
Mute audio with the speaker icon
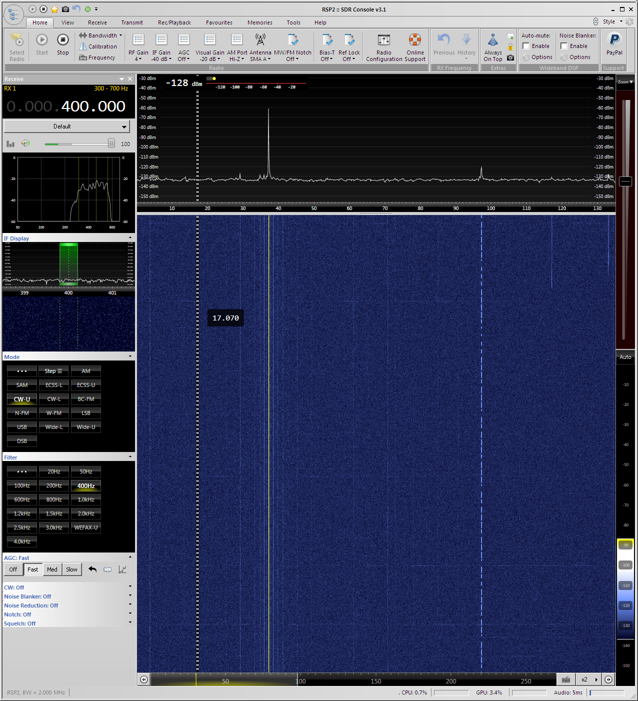coord(25,143)
